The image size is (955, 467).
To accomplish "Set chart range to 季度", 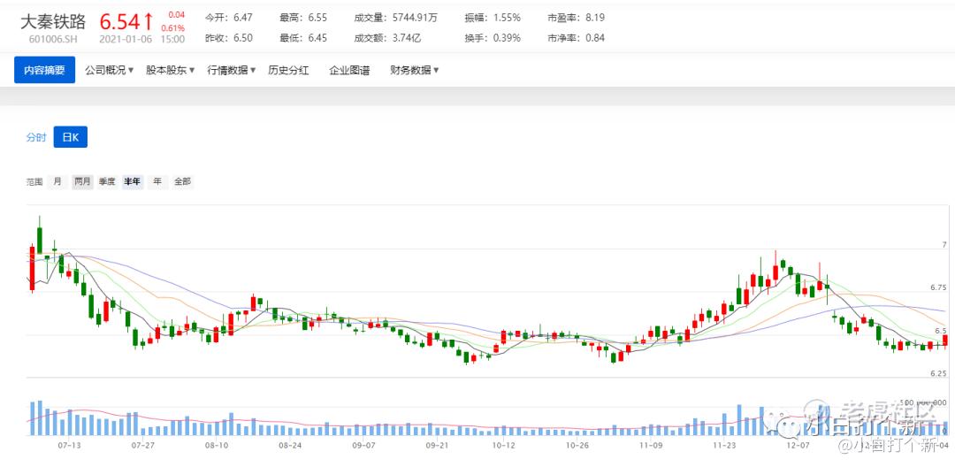I will point(107,181).
